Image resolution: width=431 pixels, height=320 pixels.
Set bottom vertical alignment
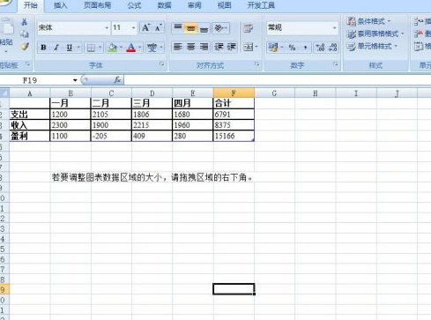click(x=204, y=28)
